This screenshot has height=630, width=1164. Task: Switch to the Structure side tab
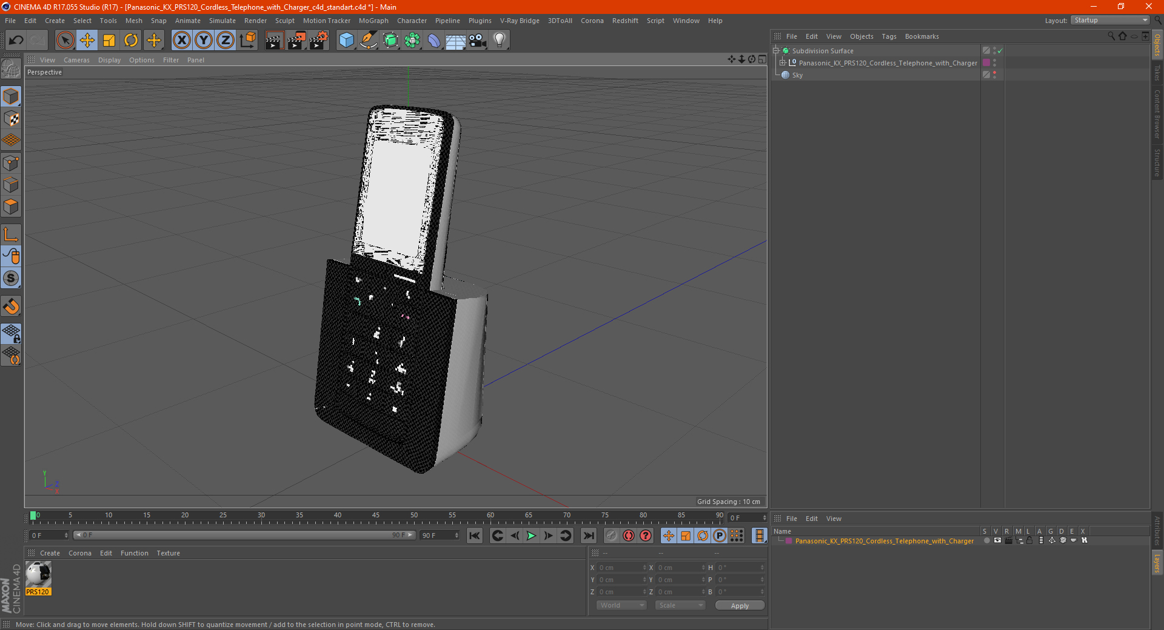pyautogui.click(x=1157, y=162)
